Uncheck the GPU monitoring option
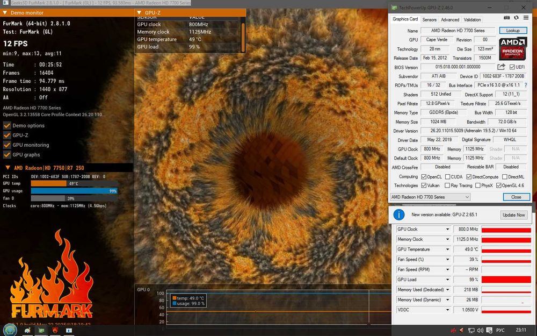Viewport: 537px width, 336px height. (7, 145)
